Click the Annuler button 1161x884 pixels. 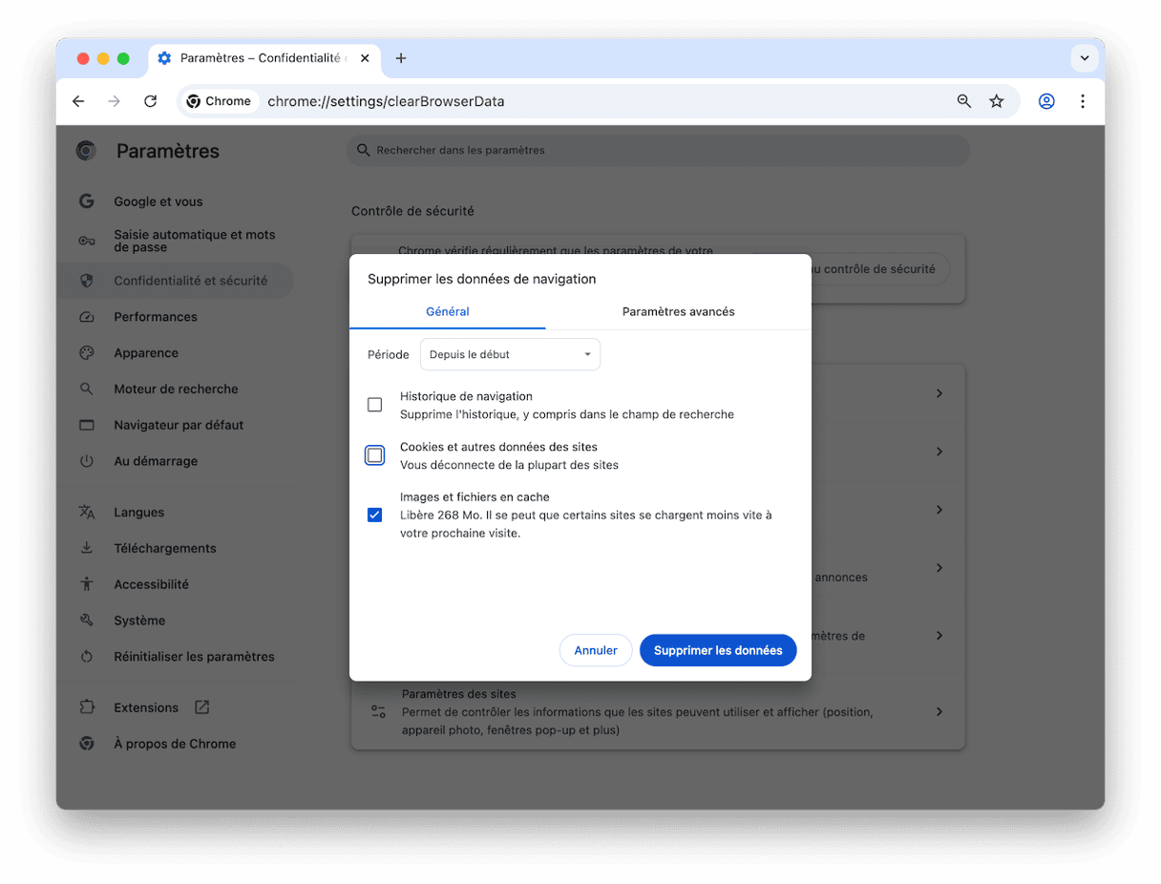[x=596, y=650]
